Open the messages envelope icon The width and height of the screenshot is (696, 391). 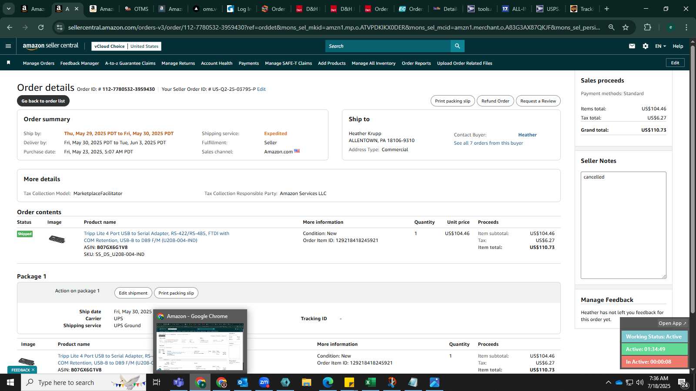(x=632, y=46)
